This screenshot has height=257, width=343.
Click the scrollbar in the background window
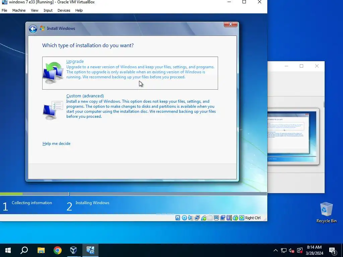pyautogui.click(x=324, y=104)
